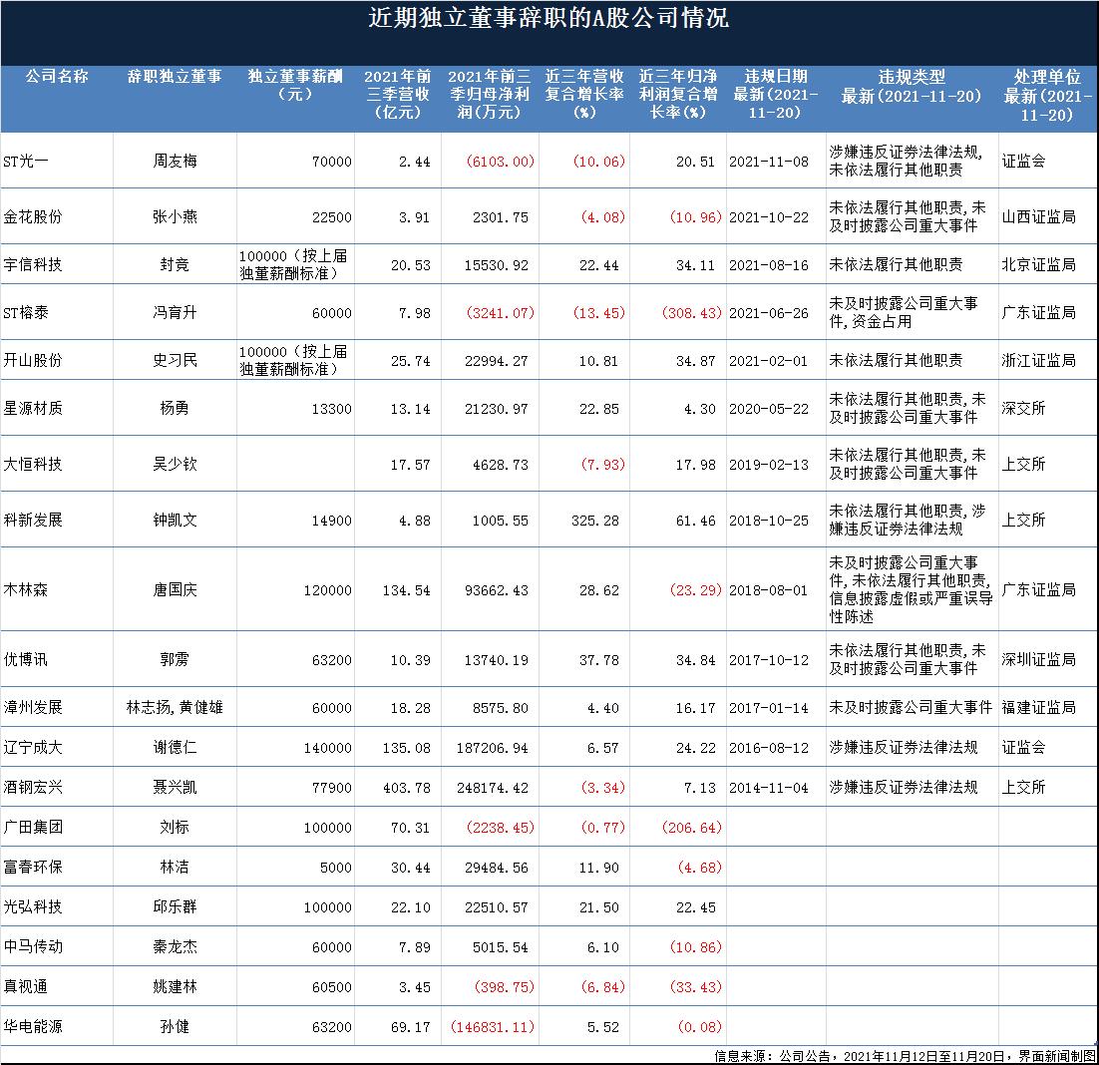Click the revenue value 403.78

407,788
